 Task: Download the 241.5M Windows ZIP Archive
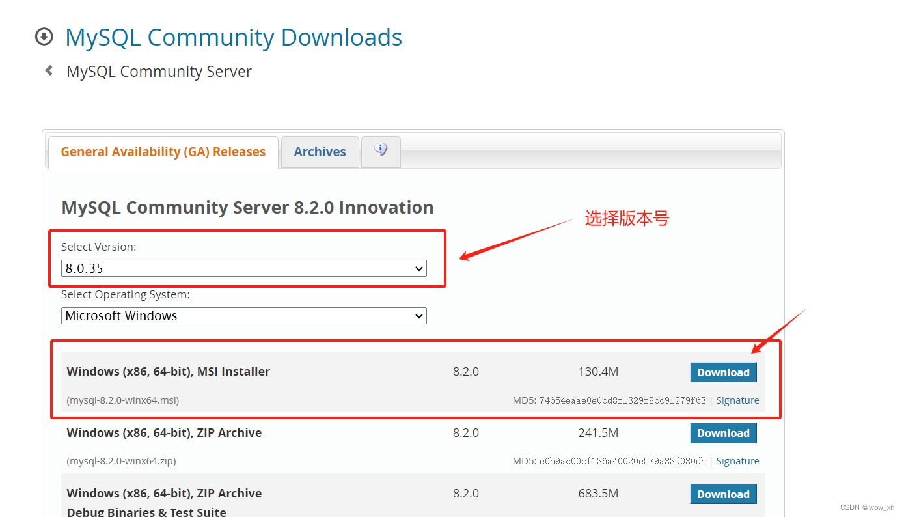click(723, 433)
